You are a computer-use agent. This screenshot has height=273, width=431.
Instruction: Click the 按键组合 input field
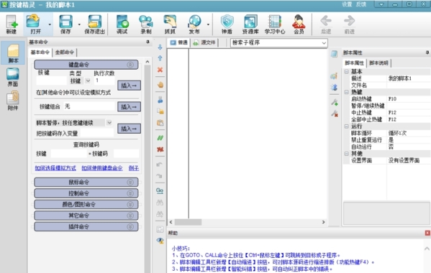(89, 106)
